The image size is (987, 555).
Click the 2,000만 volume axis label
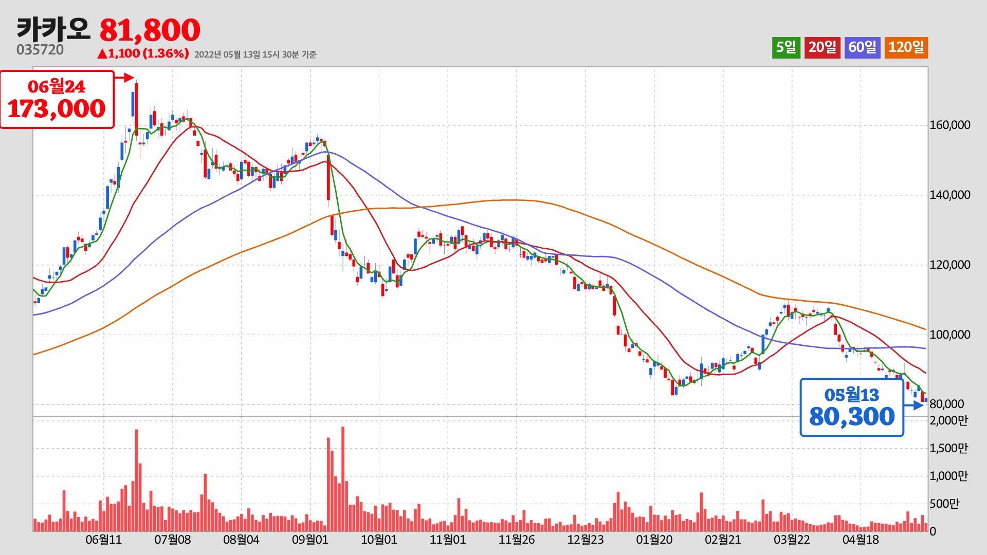click(x=948, y=421)
